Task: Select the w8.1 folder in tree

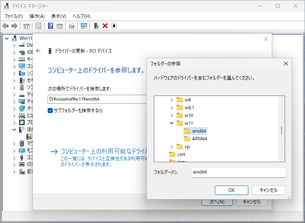Action: [185, 108]
